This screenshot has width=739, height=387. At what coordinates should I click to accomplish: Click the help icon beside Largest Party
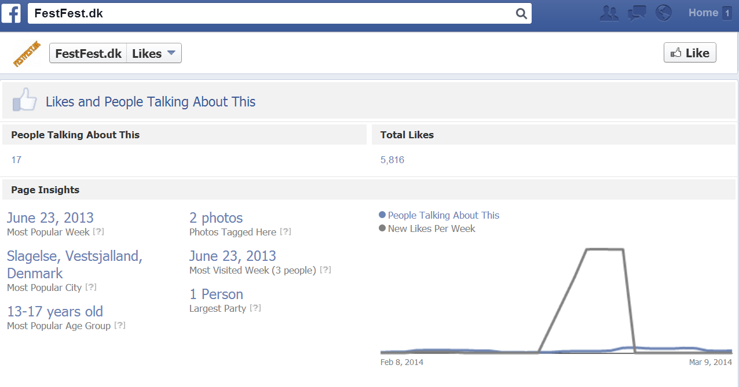(x=255, y=308)
